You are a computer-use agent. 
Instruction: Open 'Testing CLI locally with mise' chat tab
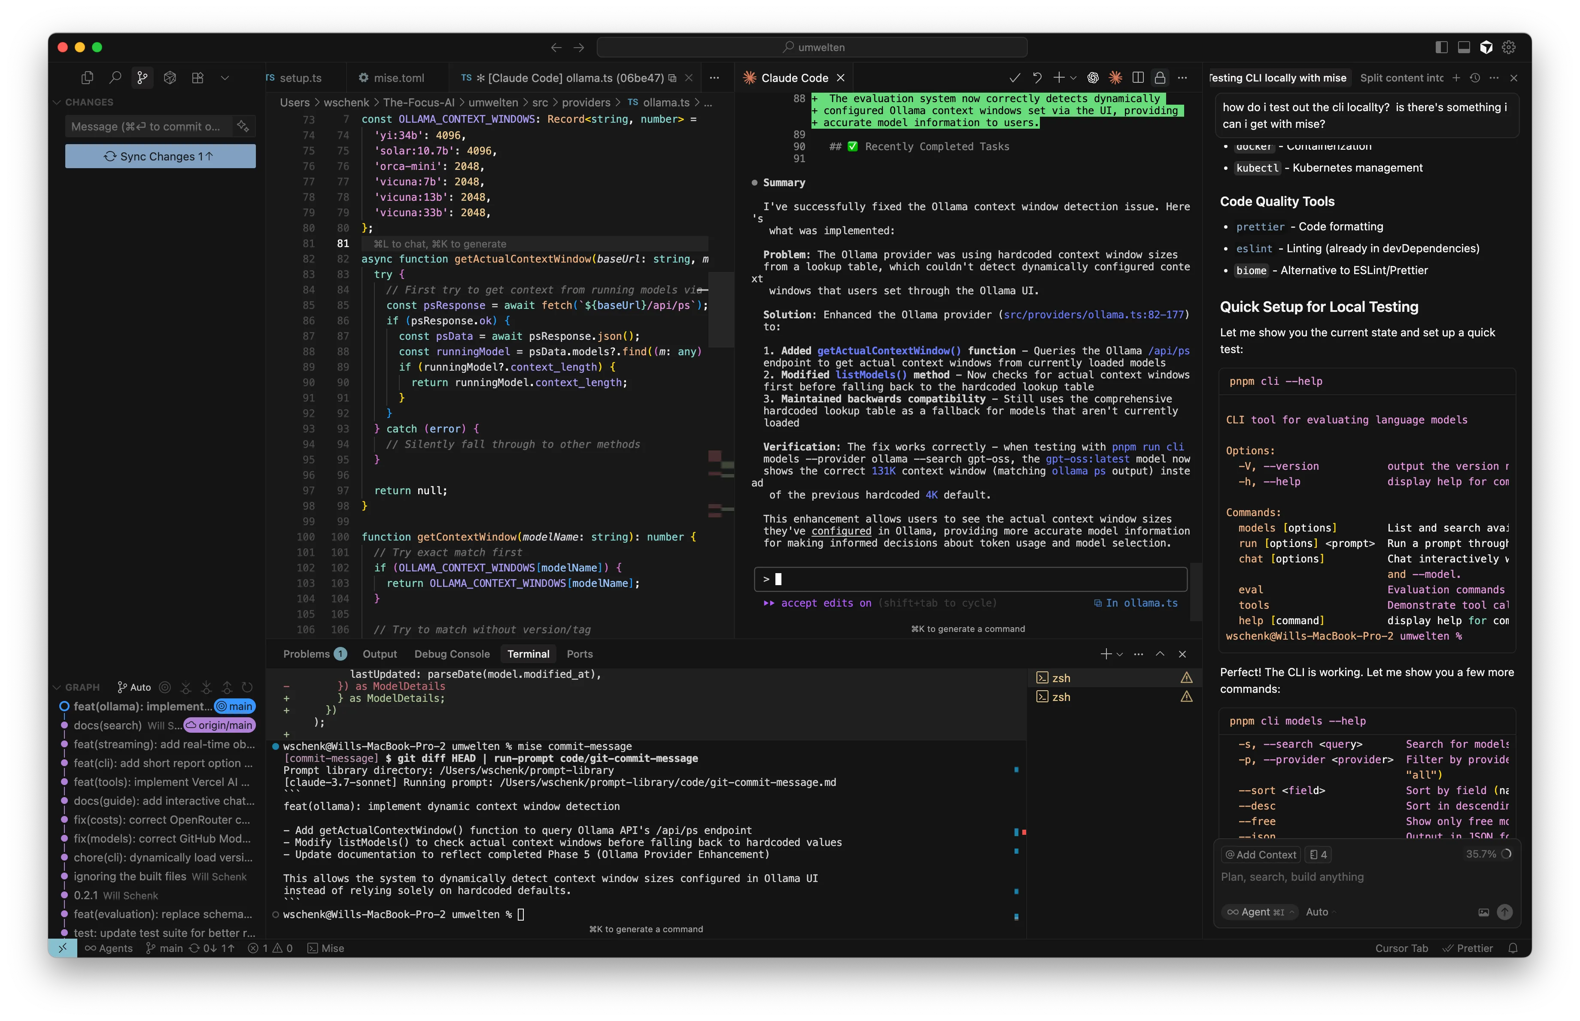(1278, 78)
